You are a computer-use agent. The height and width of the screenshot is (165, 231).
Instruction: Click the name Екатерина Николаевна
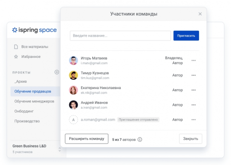coord(101,88)
